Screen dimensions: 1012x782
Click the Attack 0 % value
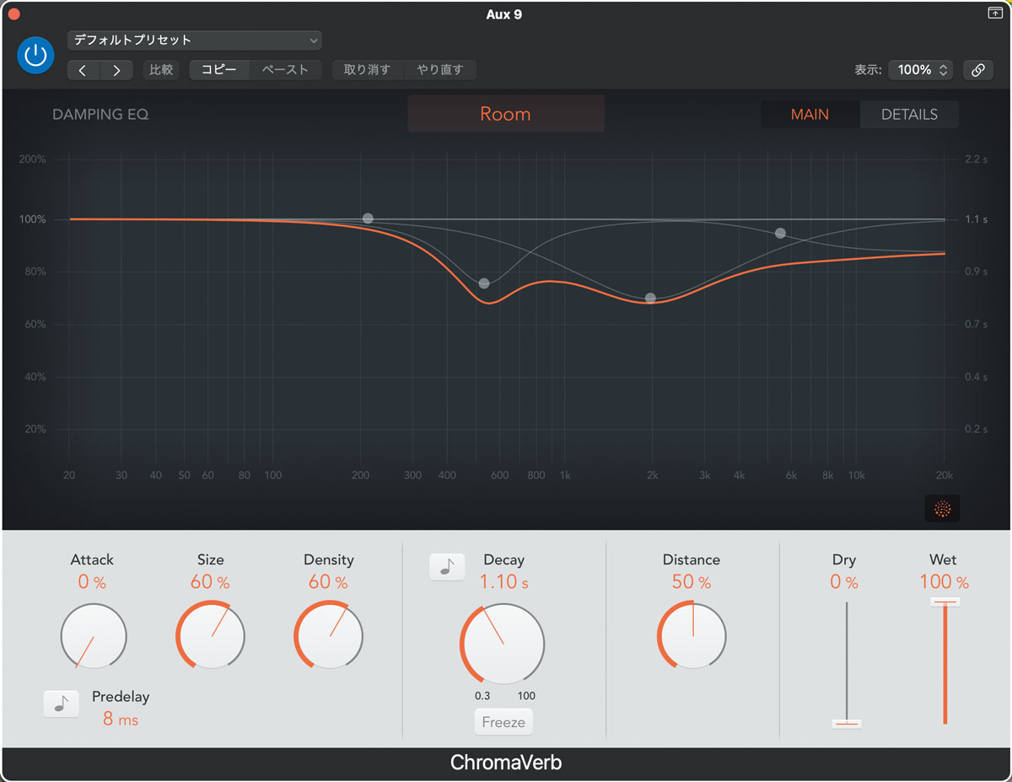pos(92,582)
